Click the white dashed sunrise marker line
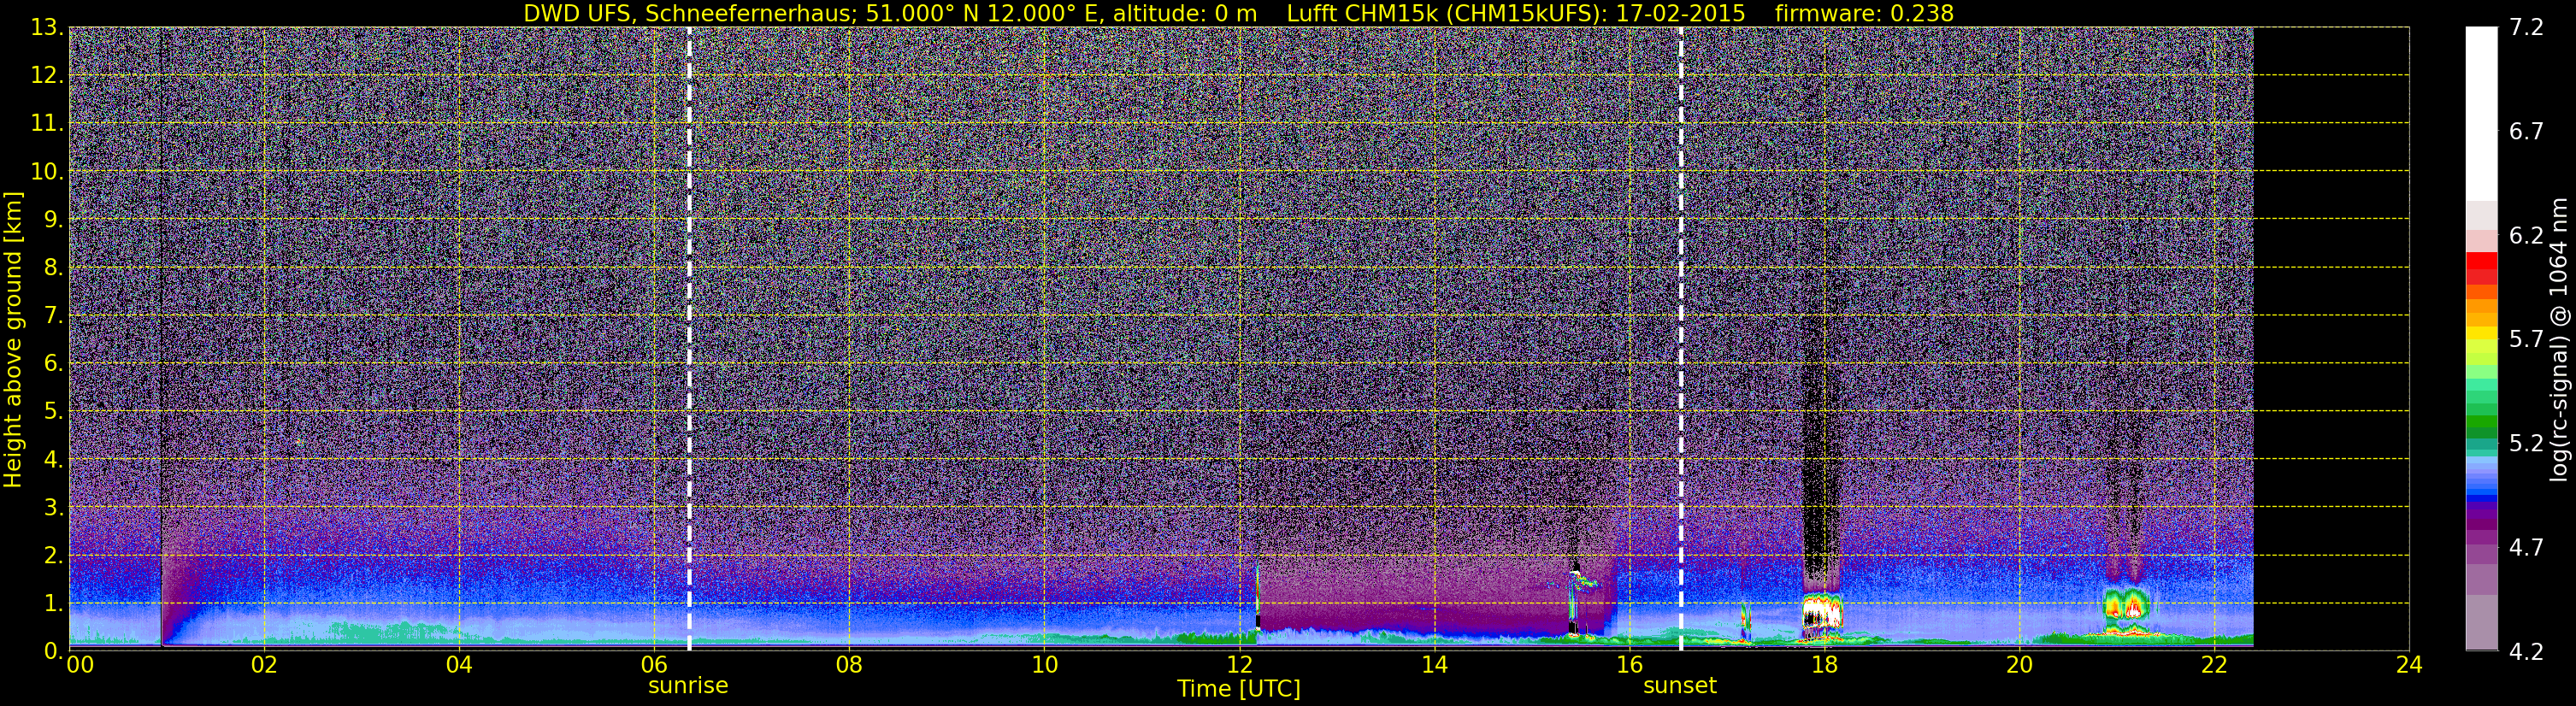This screenshot has height=706, width=2576. click(689, 338)
